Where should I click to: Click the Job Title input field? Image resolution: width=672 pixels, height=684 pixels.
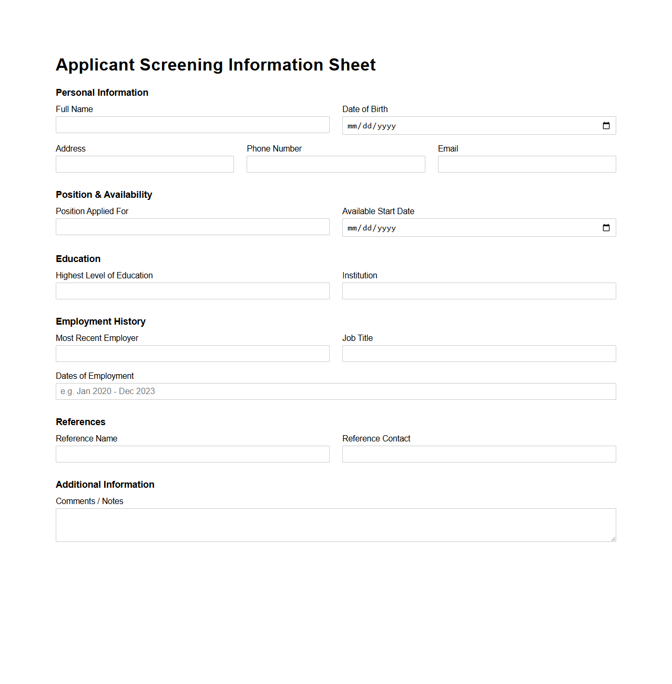pyautogui.click(x=478, y=353)
